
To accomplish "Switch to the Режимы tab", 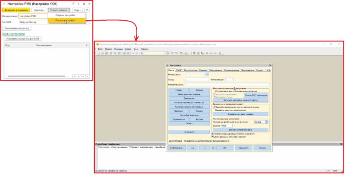I will pos(203,70).
